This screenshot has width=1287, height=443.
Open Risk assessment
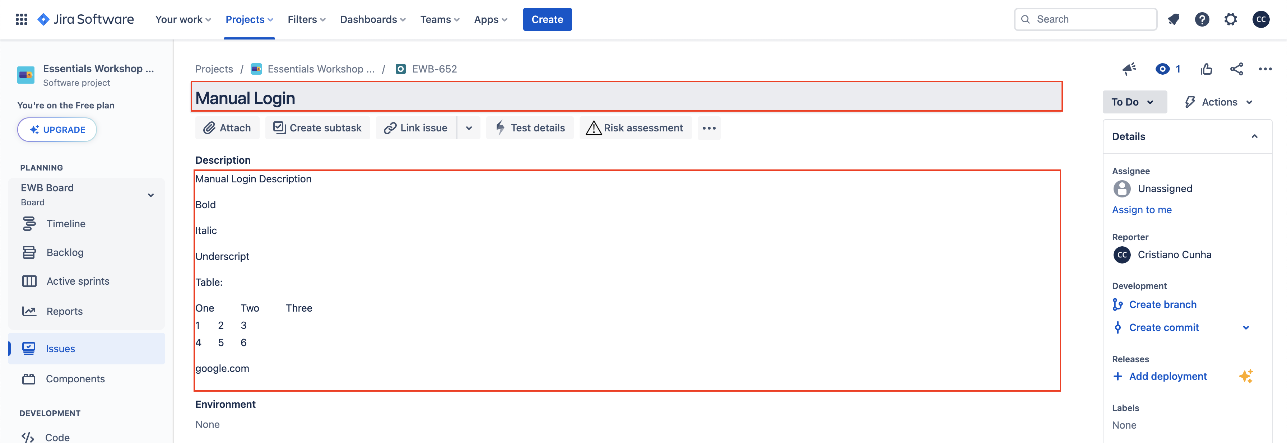click(636, 128)
